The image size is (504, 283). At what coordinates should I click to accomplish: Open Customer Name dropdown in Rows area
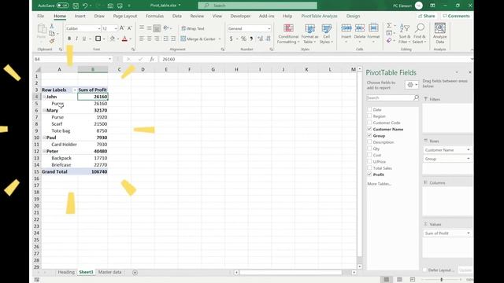point(469,150)
